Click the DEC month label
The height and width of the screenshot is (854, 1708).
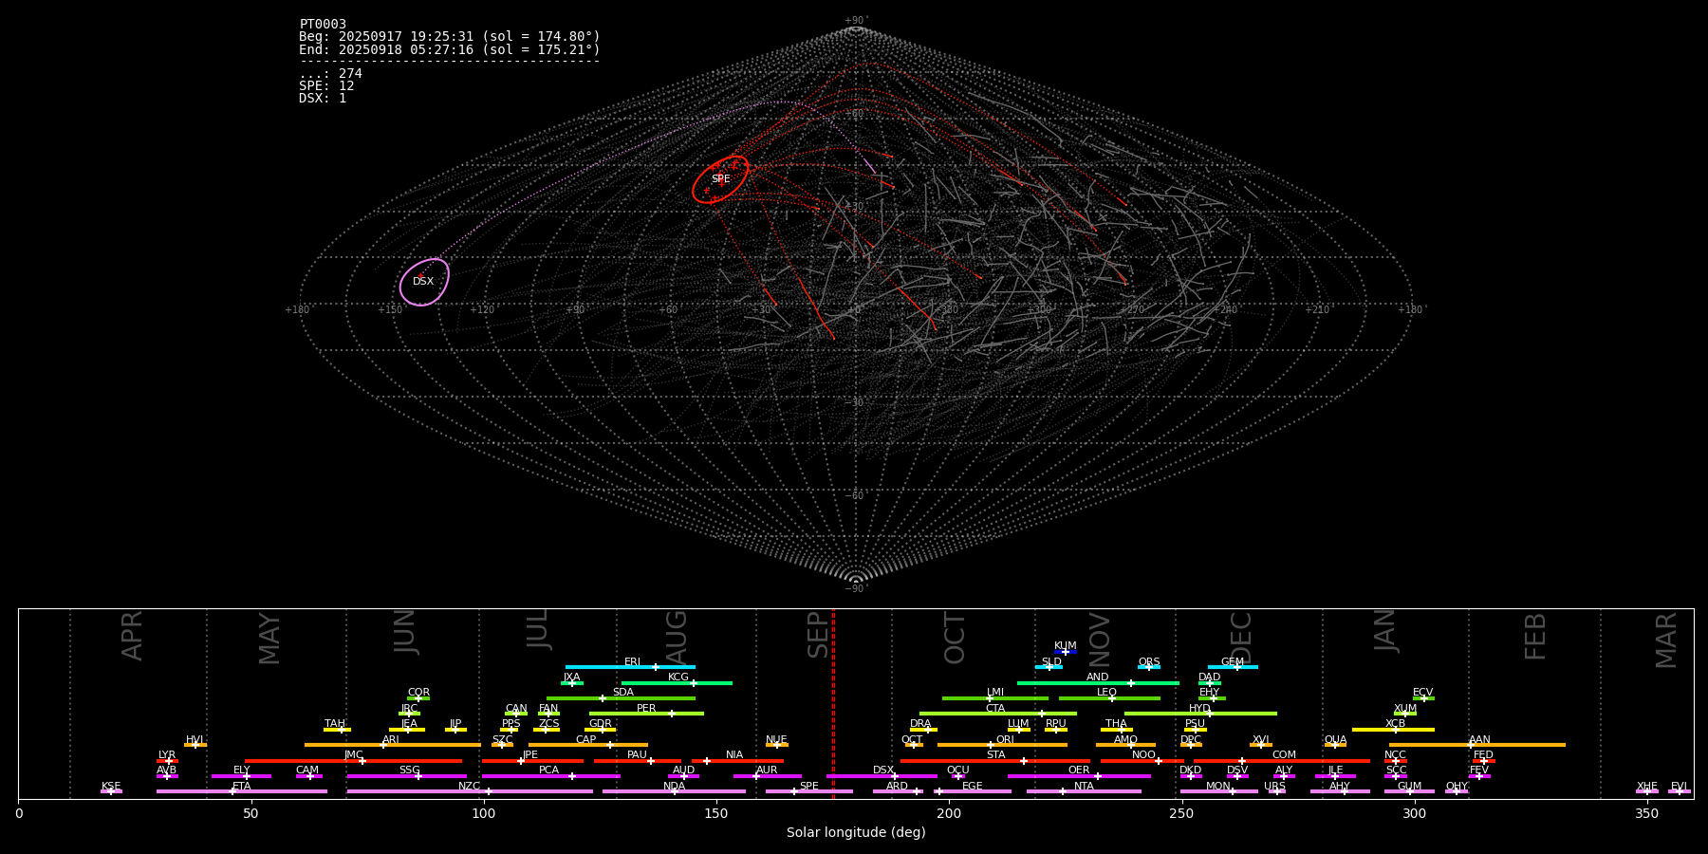tap(1241, 638)
